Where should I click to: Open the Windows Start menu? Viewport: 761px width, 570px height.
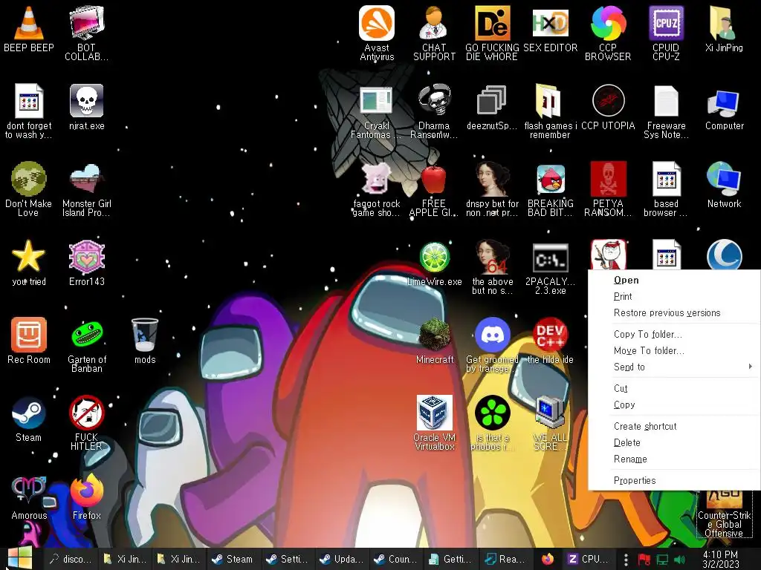coord(20,558)
